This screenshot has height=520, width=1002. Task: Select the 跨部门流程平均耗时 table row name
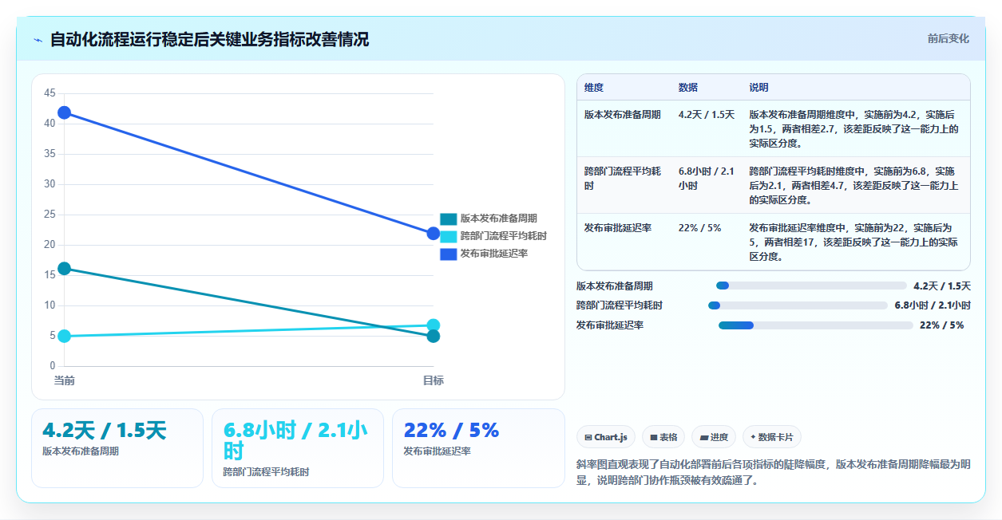[623, 178]
